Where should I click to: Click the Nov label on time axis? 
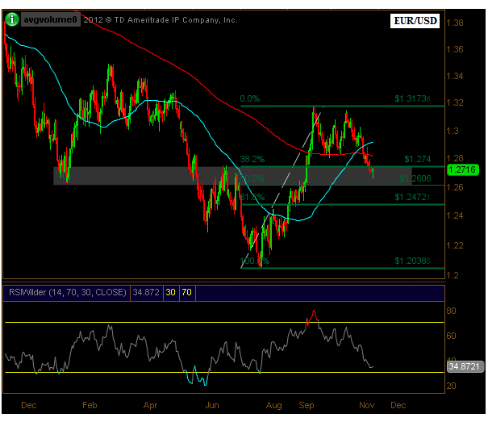point(367,405)
